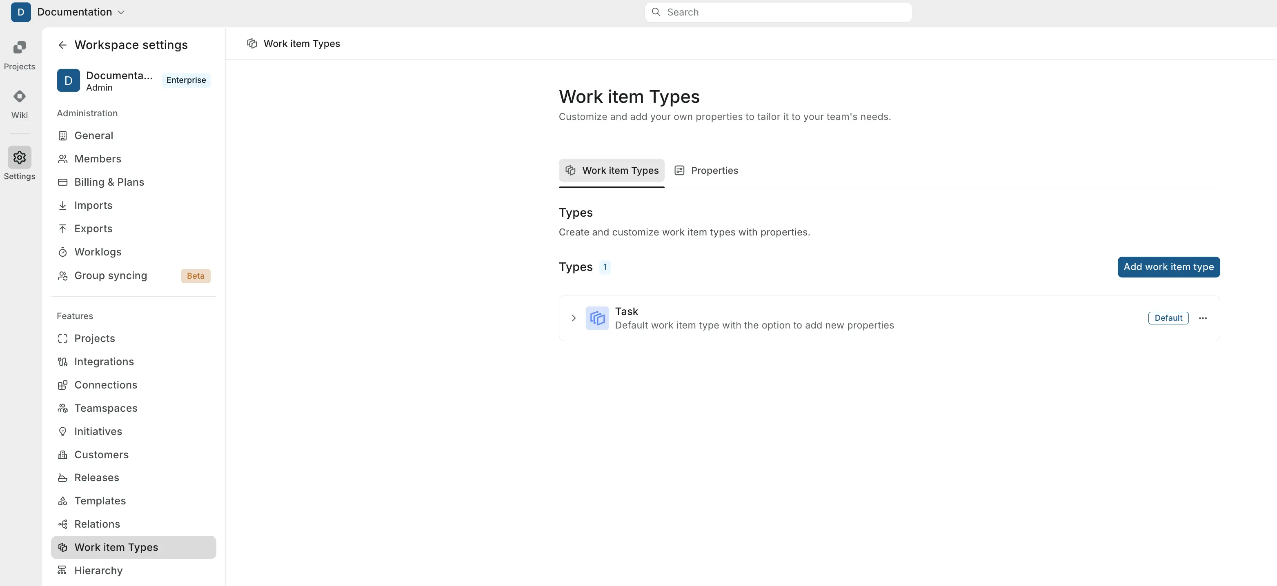Go to Group syncing Beta settings
Screen dimensions: 1277x586
pos(111,275)
